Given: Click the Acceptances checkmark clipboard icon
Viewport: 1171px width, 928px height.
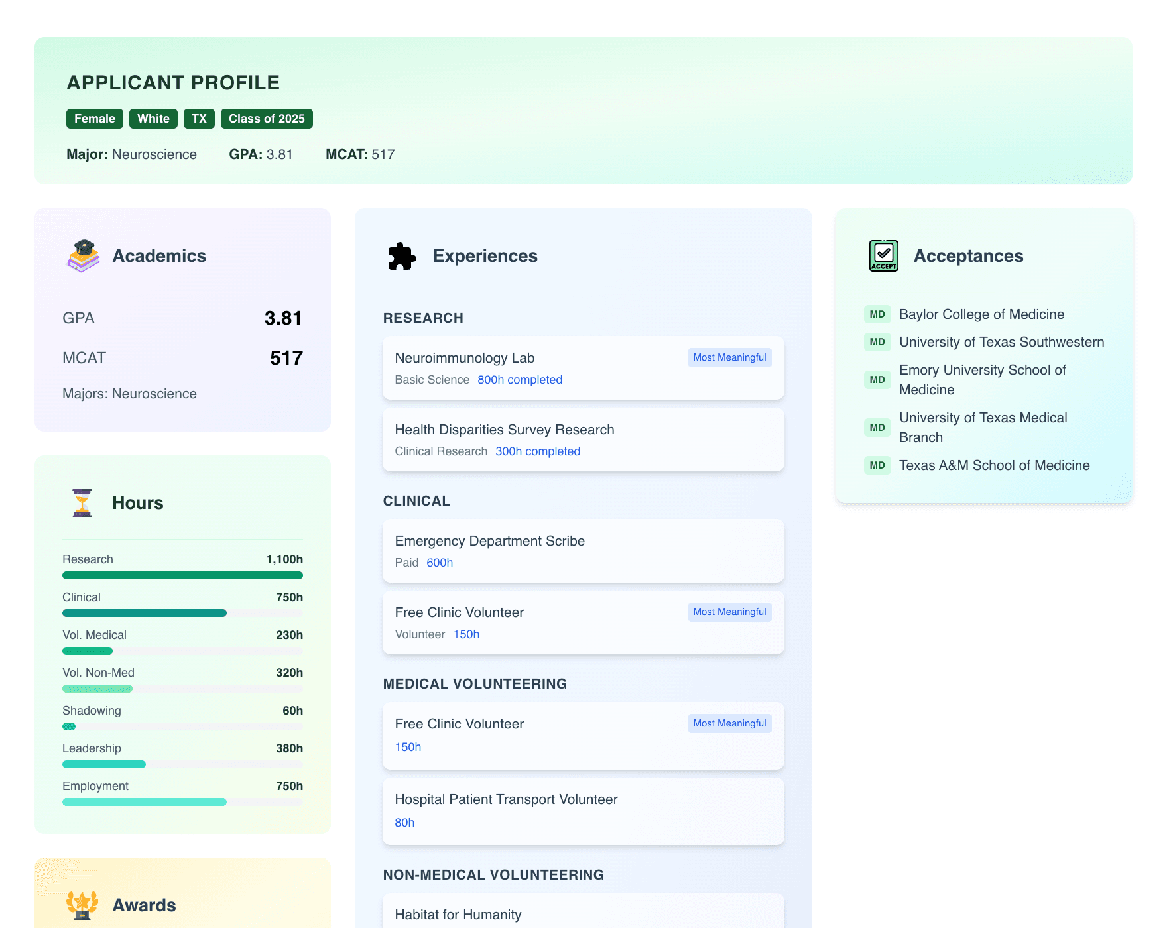Looking at the screenshot, I should [x=883, y=256].
